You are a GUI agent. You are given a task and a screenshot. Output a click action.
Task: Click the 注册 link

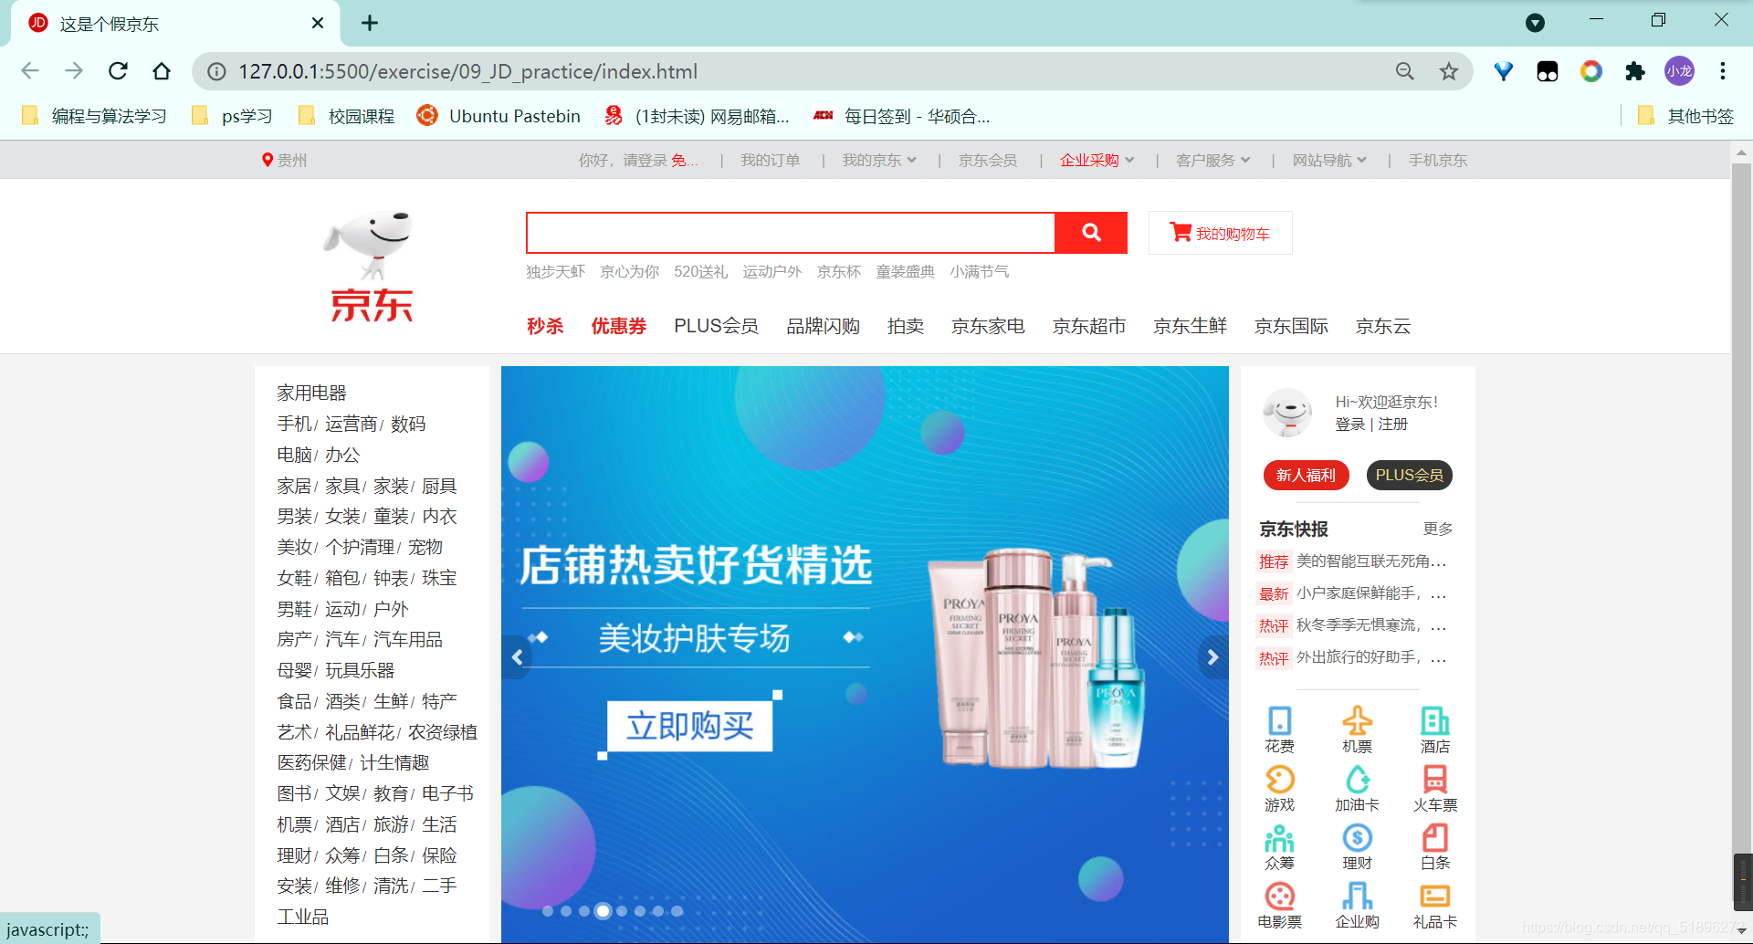coord(1393,424)
